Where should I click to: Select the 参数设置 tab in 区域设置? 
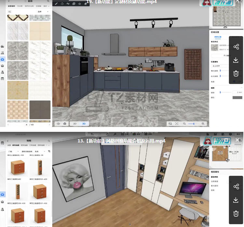(x=218, y=37)
